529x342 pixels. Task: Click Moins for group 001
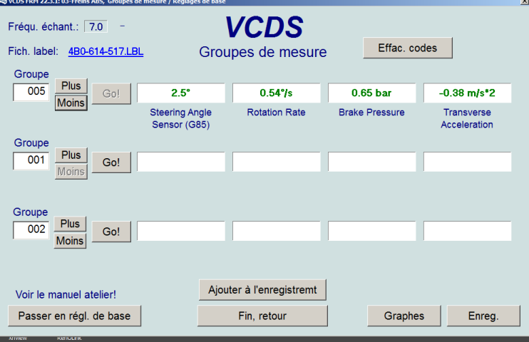point(71,172)
